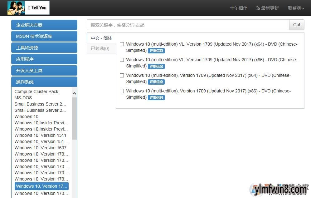Screen dimensions: 311x198
Task: Expand the 工具和资源 category
Action: click(x=44, y=48)
